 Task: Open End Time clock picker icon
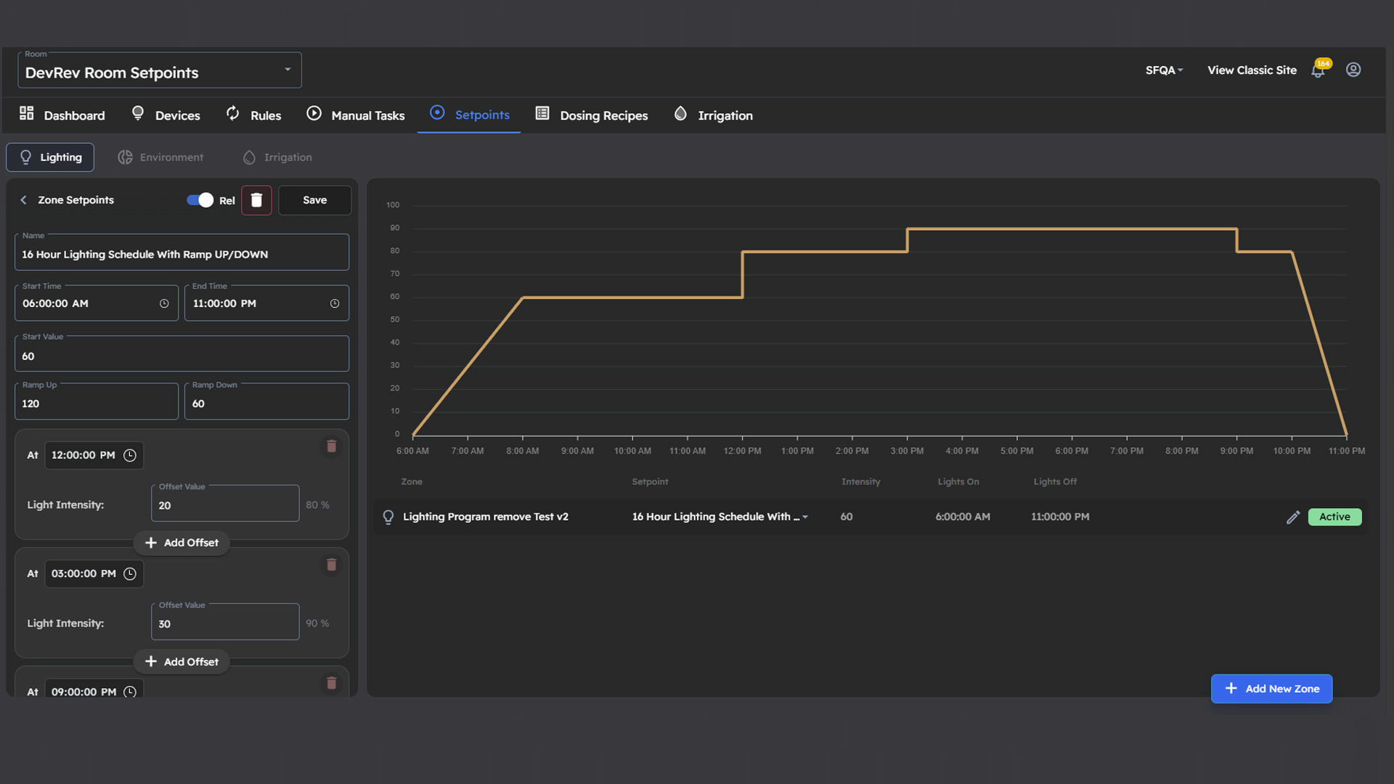(335, 303)
